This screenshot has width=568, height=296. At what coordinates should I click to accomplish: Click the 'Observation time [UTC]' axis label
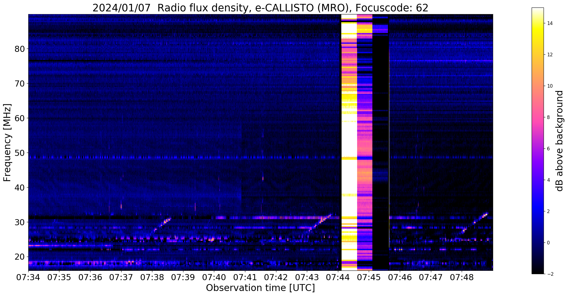[260, 288]
